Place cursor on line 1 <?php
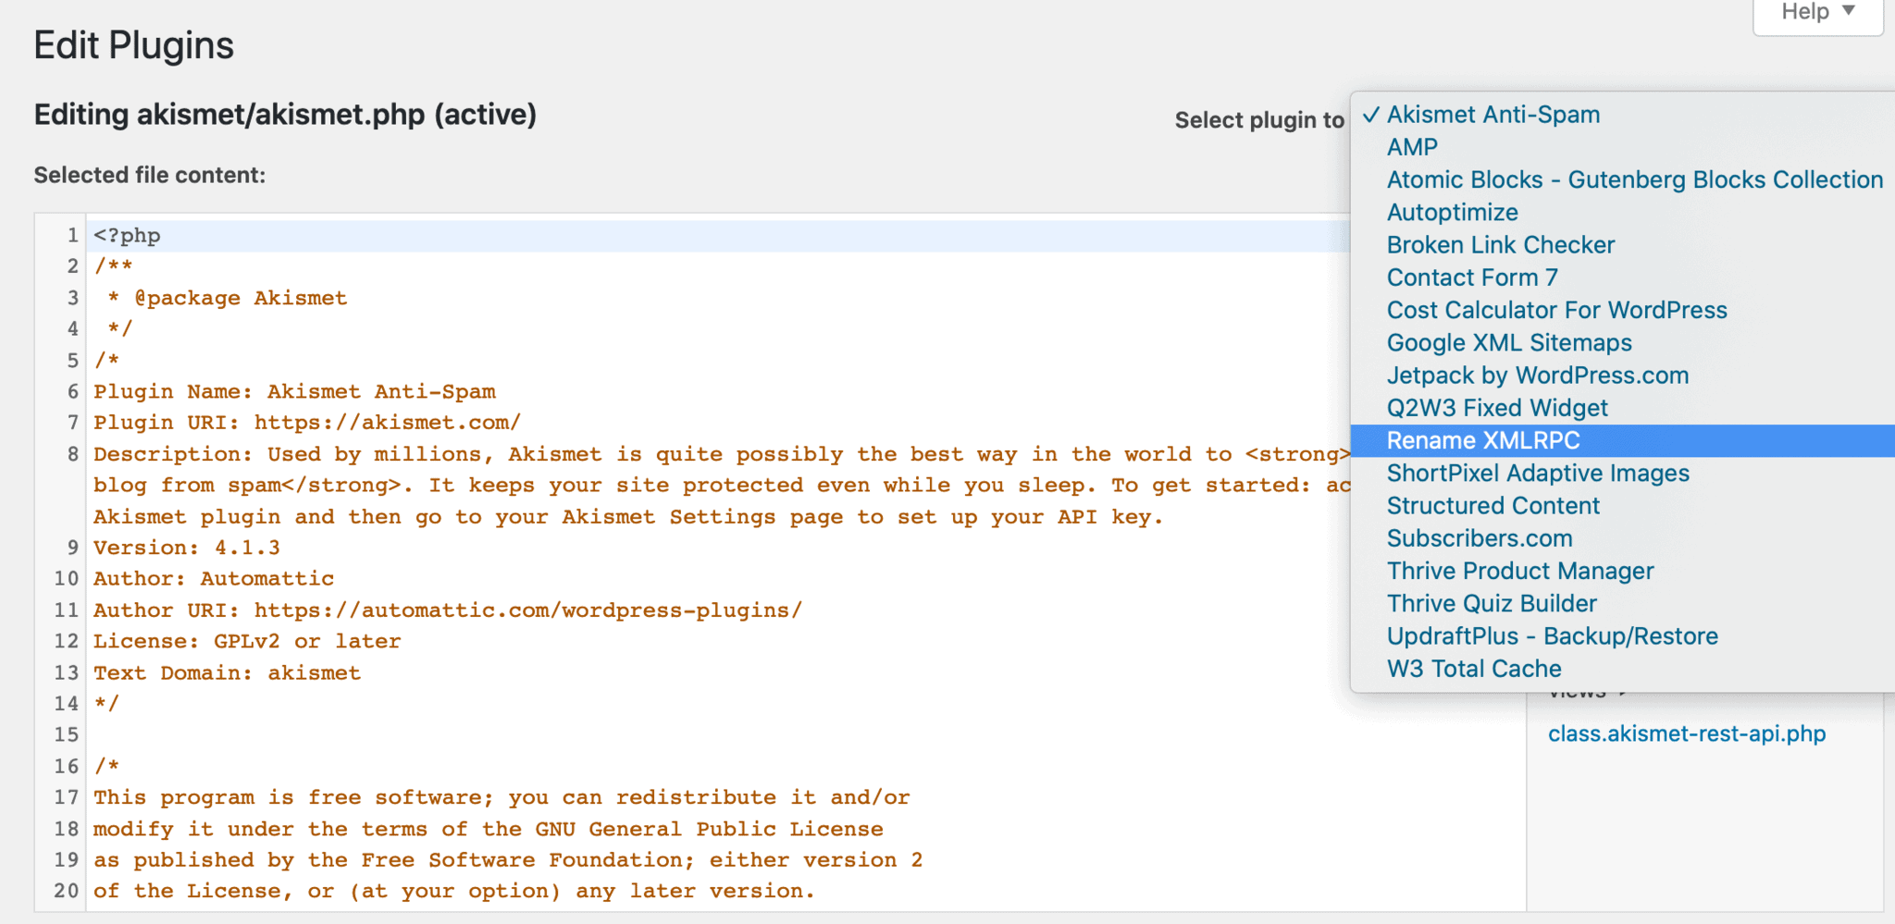This screenshot has width=1895, height=924. [x=127, y=236]
